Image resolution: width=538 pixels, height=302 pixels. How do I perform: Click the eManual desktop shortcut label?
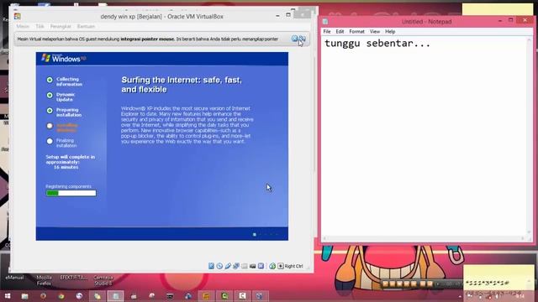click(x=15, y=278)
